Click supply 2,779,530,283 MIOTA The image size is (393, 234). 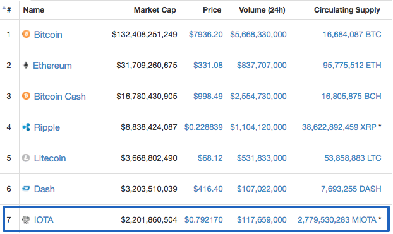(337, 219)
